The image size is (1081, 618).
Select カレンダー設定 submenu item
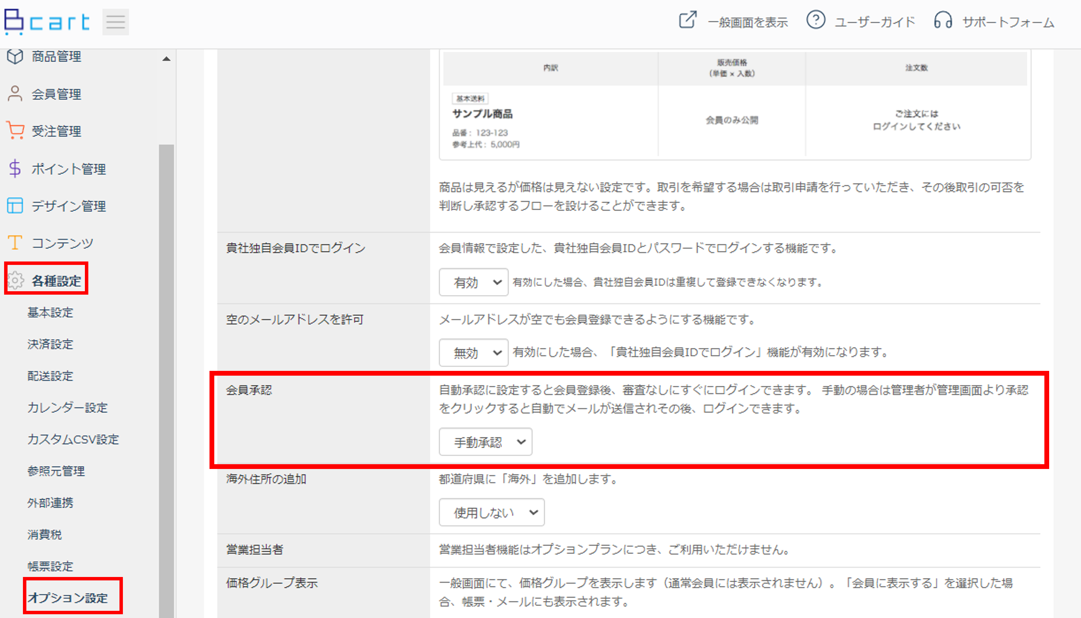click(x=67, y=407)
